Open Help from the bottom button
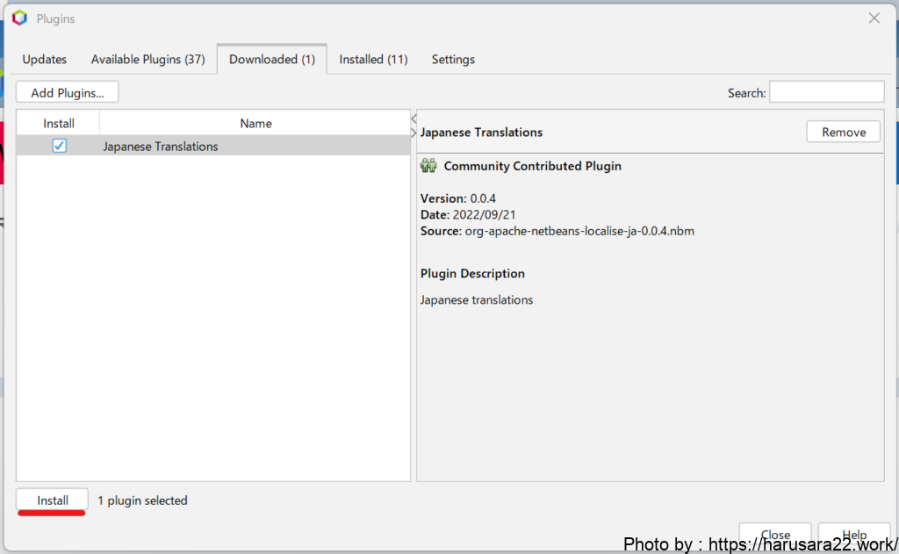The image size is (899, 554). (853, 534)
